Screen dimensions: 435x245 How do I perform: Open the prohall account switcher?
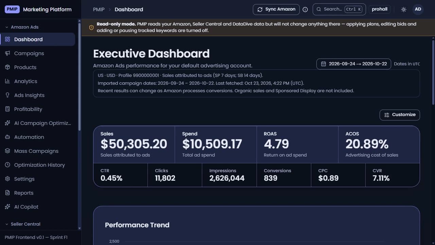tap(380, 10)
